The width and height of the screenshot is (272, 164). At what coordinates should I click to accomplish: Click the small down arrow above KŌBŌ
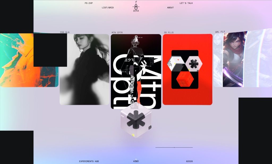(x=136, y=159)
